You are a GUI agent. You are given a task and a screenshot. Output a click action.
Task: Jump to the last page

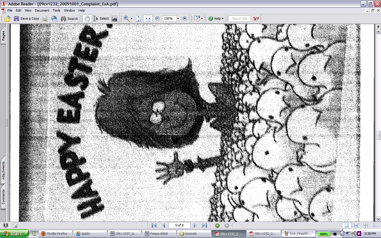204,226
